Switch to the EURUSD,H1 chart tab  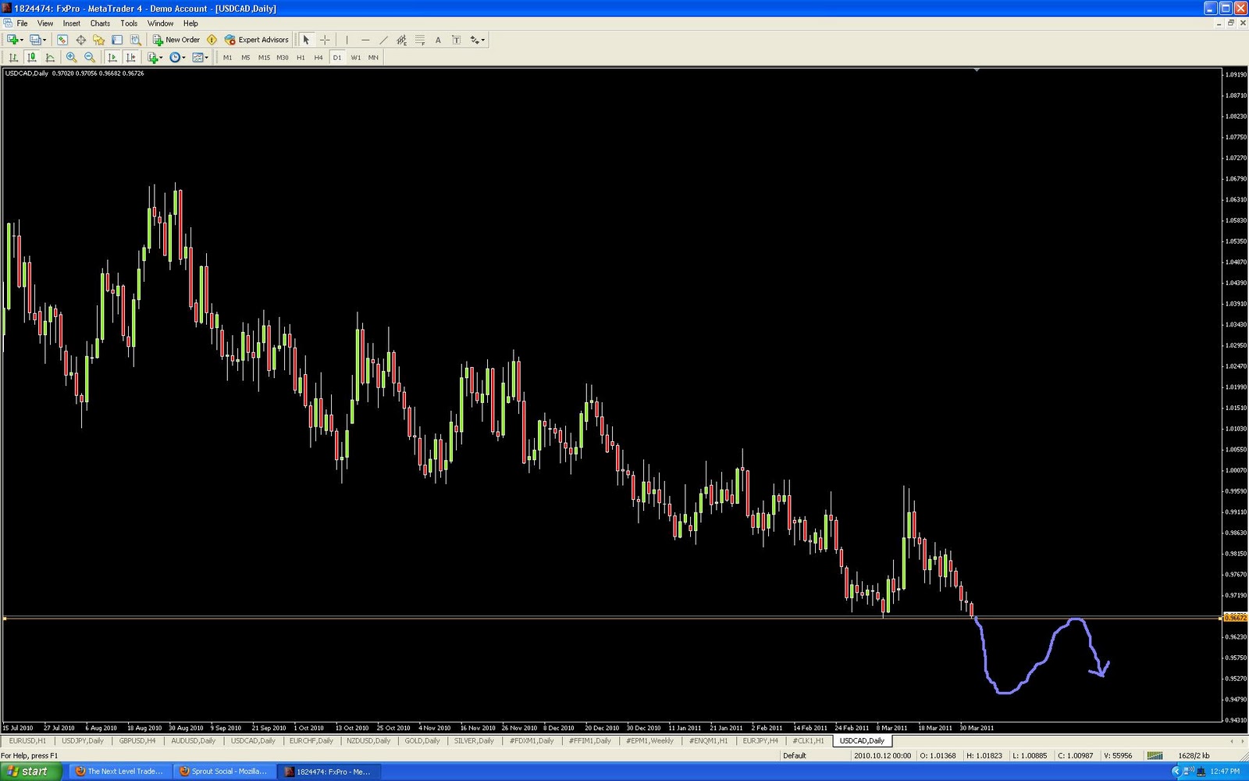(27, 740)
